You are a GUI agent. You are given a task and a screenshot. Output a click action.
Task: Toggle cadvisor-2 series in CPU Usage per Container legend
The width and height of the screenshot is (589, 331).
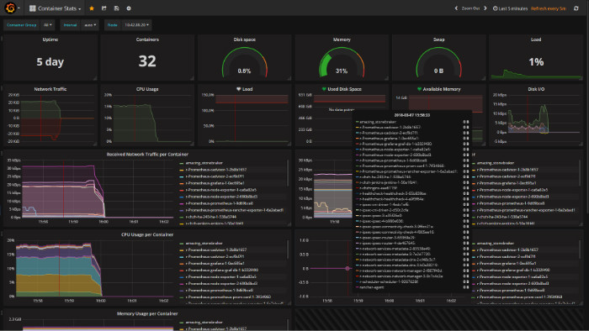215,257
